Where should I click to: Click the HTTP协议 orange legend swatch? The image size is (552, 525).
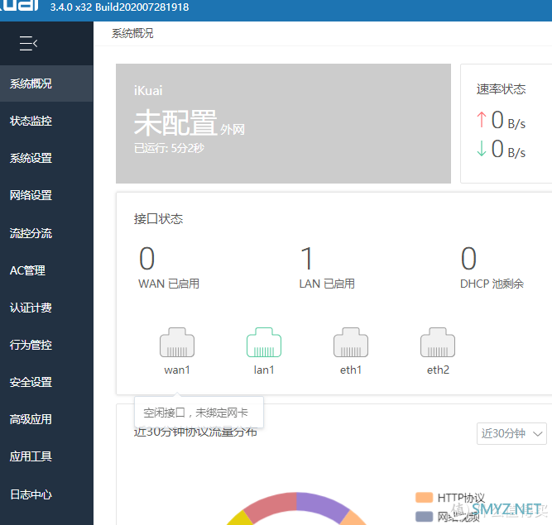[x=424, y=498]
